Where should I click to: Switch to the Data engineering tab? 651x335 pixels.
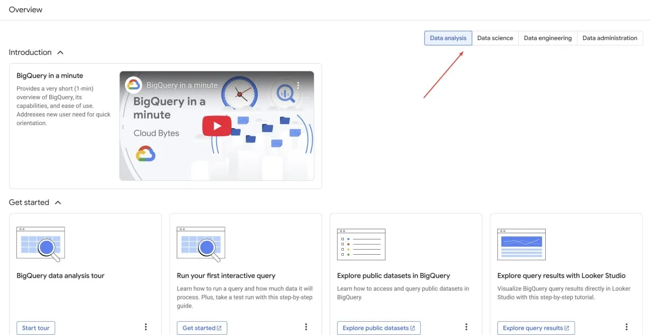pos(547,38)
